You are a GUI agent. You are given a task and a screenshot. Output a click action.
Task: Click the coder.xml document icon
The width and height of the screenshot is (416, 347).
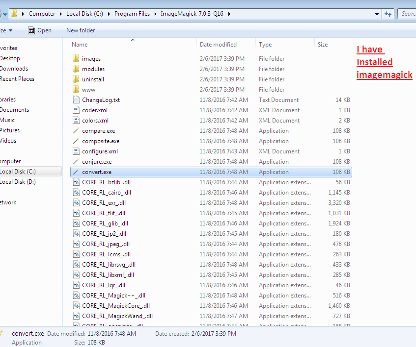[76, 110]
